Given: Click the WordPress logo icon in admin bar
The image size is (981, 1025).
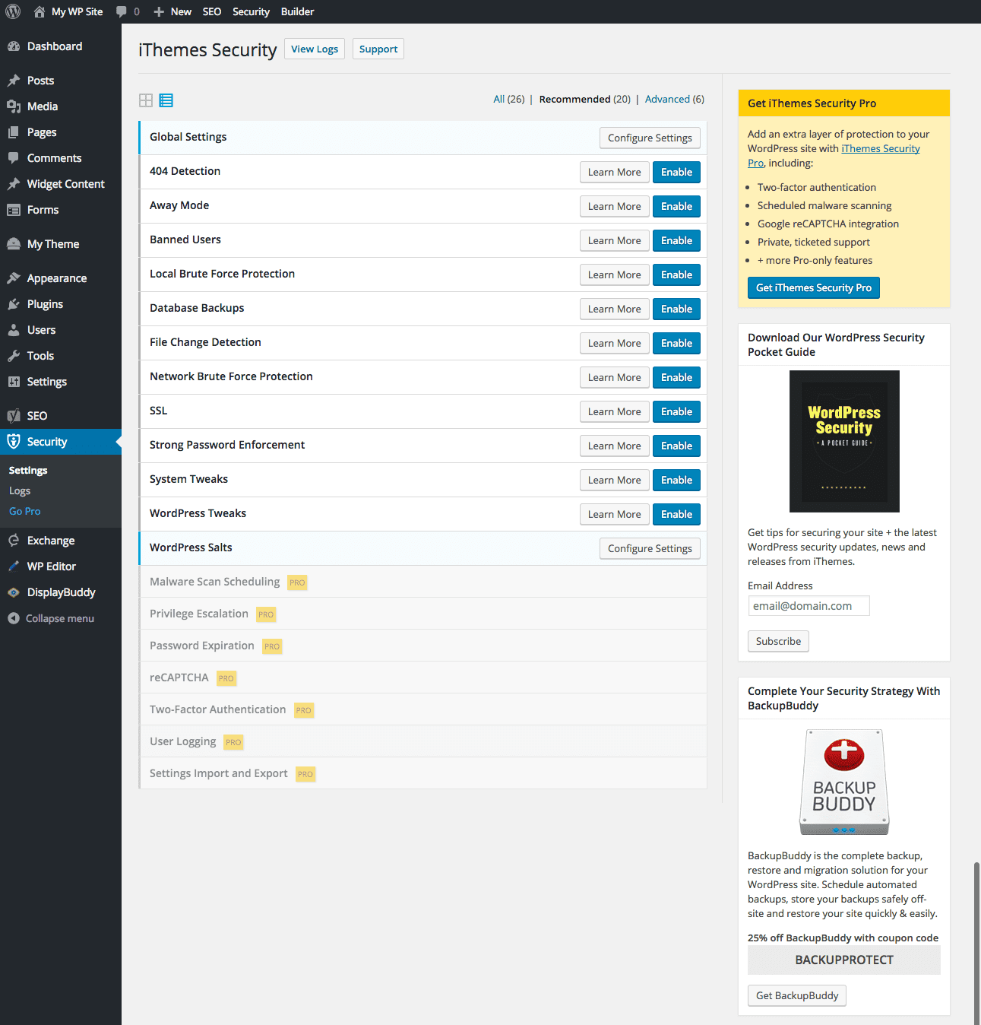Looking at the screenshot, I should pyautogui.click(x=13, y=11).
